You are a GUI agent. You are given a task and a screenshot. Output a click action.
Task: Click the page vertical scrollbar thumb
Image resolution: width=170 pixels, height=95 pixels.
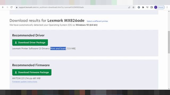click(169, 42)
